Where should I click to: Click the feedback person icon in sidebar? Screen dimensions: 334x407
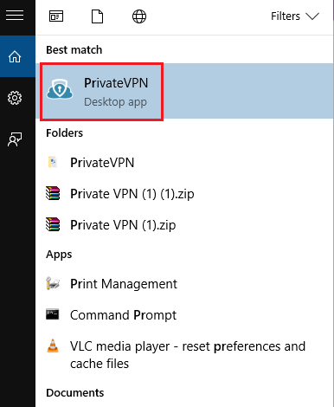[x=15, y=139]
